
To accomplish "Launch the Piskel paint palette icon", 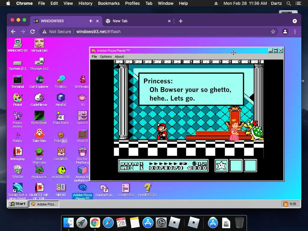I will (17, 100).
